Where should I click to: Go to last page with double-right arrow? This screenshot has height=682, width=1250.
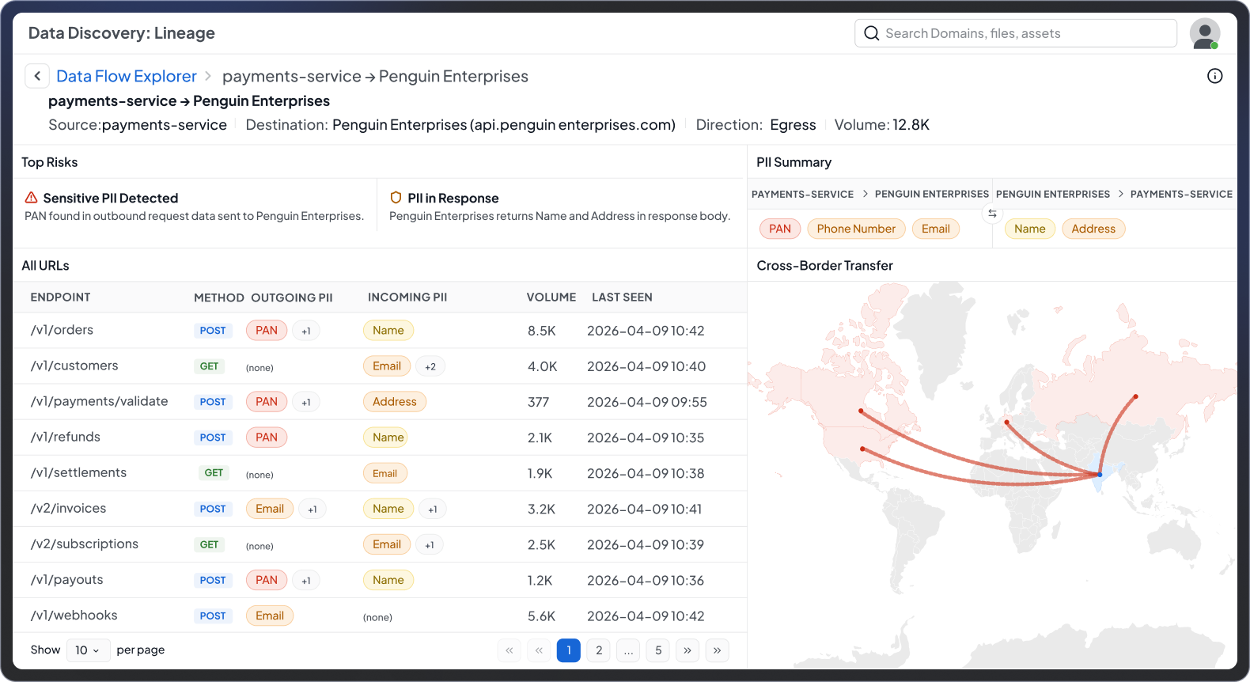point(717,650)
